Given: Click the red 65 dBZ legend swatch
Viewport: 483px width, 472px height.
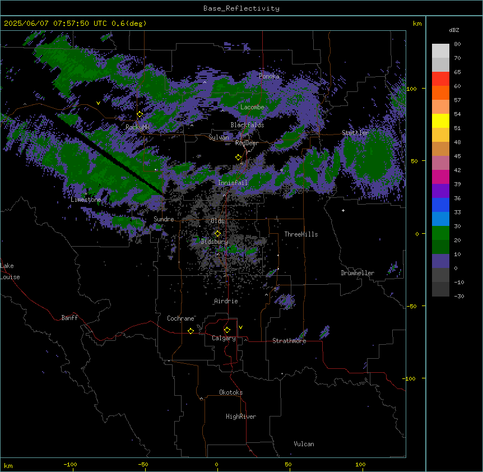Looking at the screenshot, I should pos(440,79).
